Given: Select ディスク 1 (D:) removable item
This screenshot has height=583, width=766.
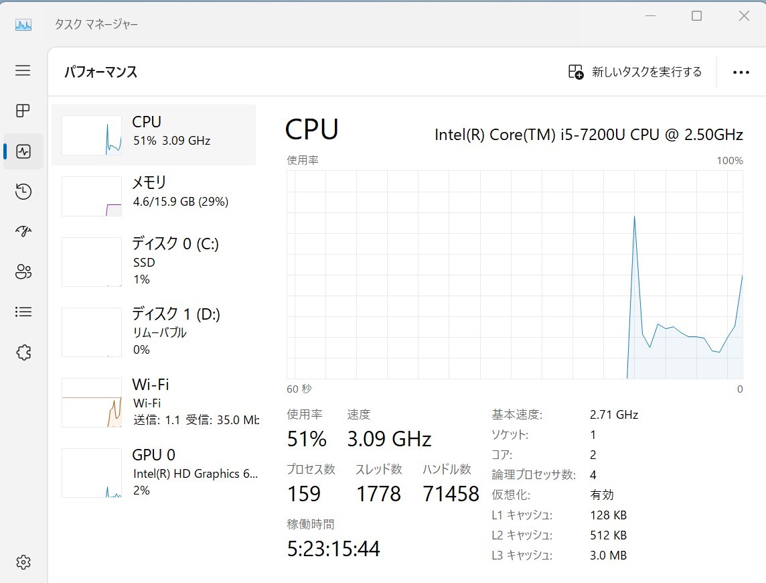Looking at the screenshot, I should click(x=153, y=332).
